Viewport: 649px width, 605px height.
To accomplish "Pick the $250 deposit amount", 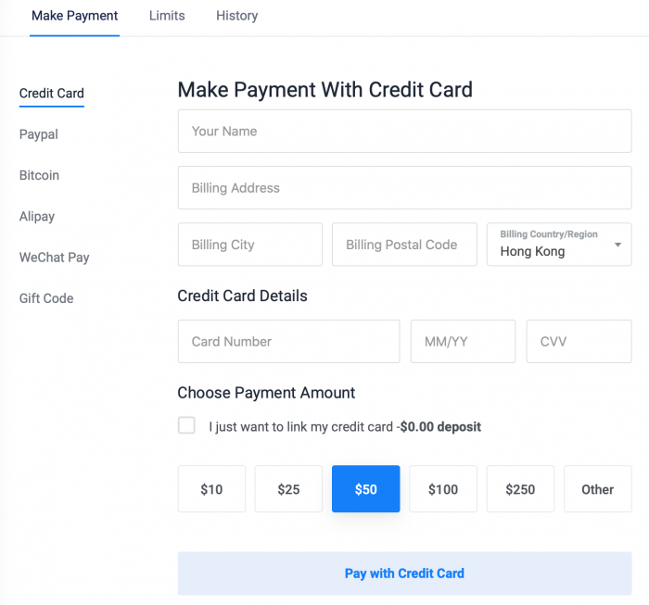I will pos(520,489).
